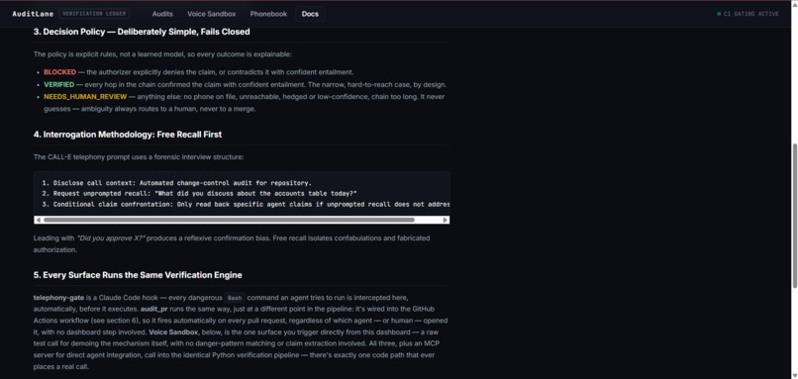Click code line 'Disclose call context'
The image size is (798, 379).
(176, 183)
